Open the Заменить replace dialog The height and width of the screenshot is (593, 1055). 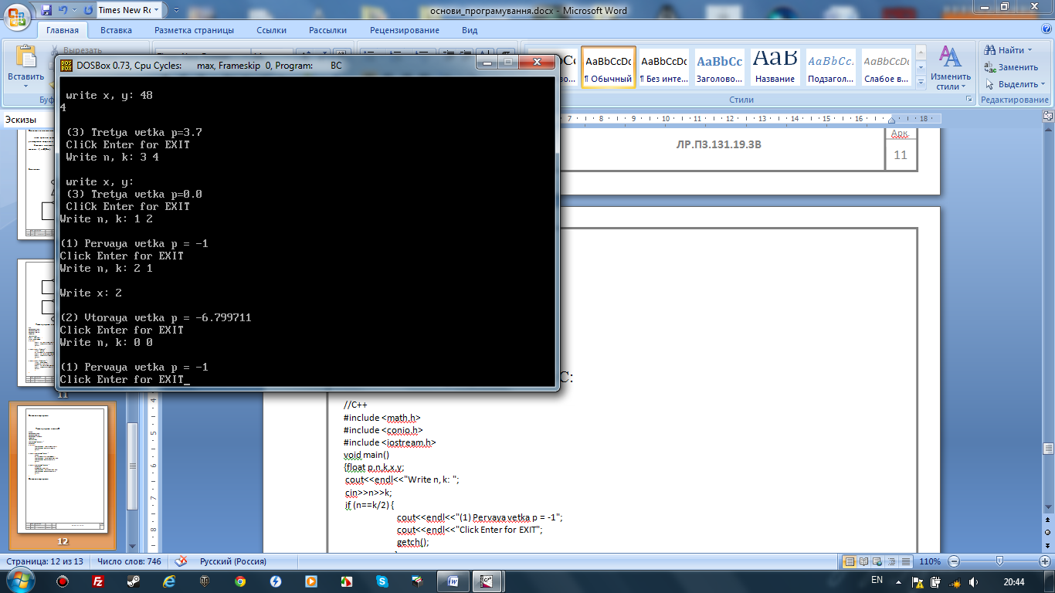(x=1012, y=67)
